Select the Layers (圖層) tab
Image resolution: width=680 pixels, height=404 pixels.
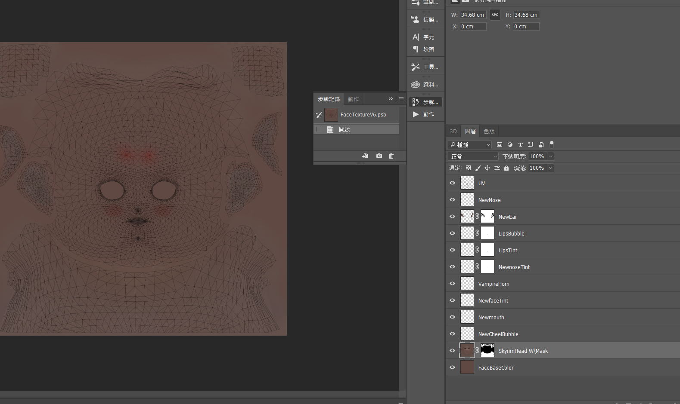(x=470, y=132)
